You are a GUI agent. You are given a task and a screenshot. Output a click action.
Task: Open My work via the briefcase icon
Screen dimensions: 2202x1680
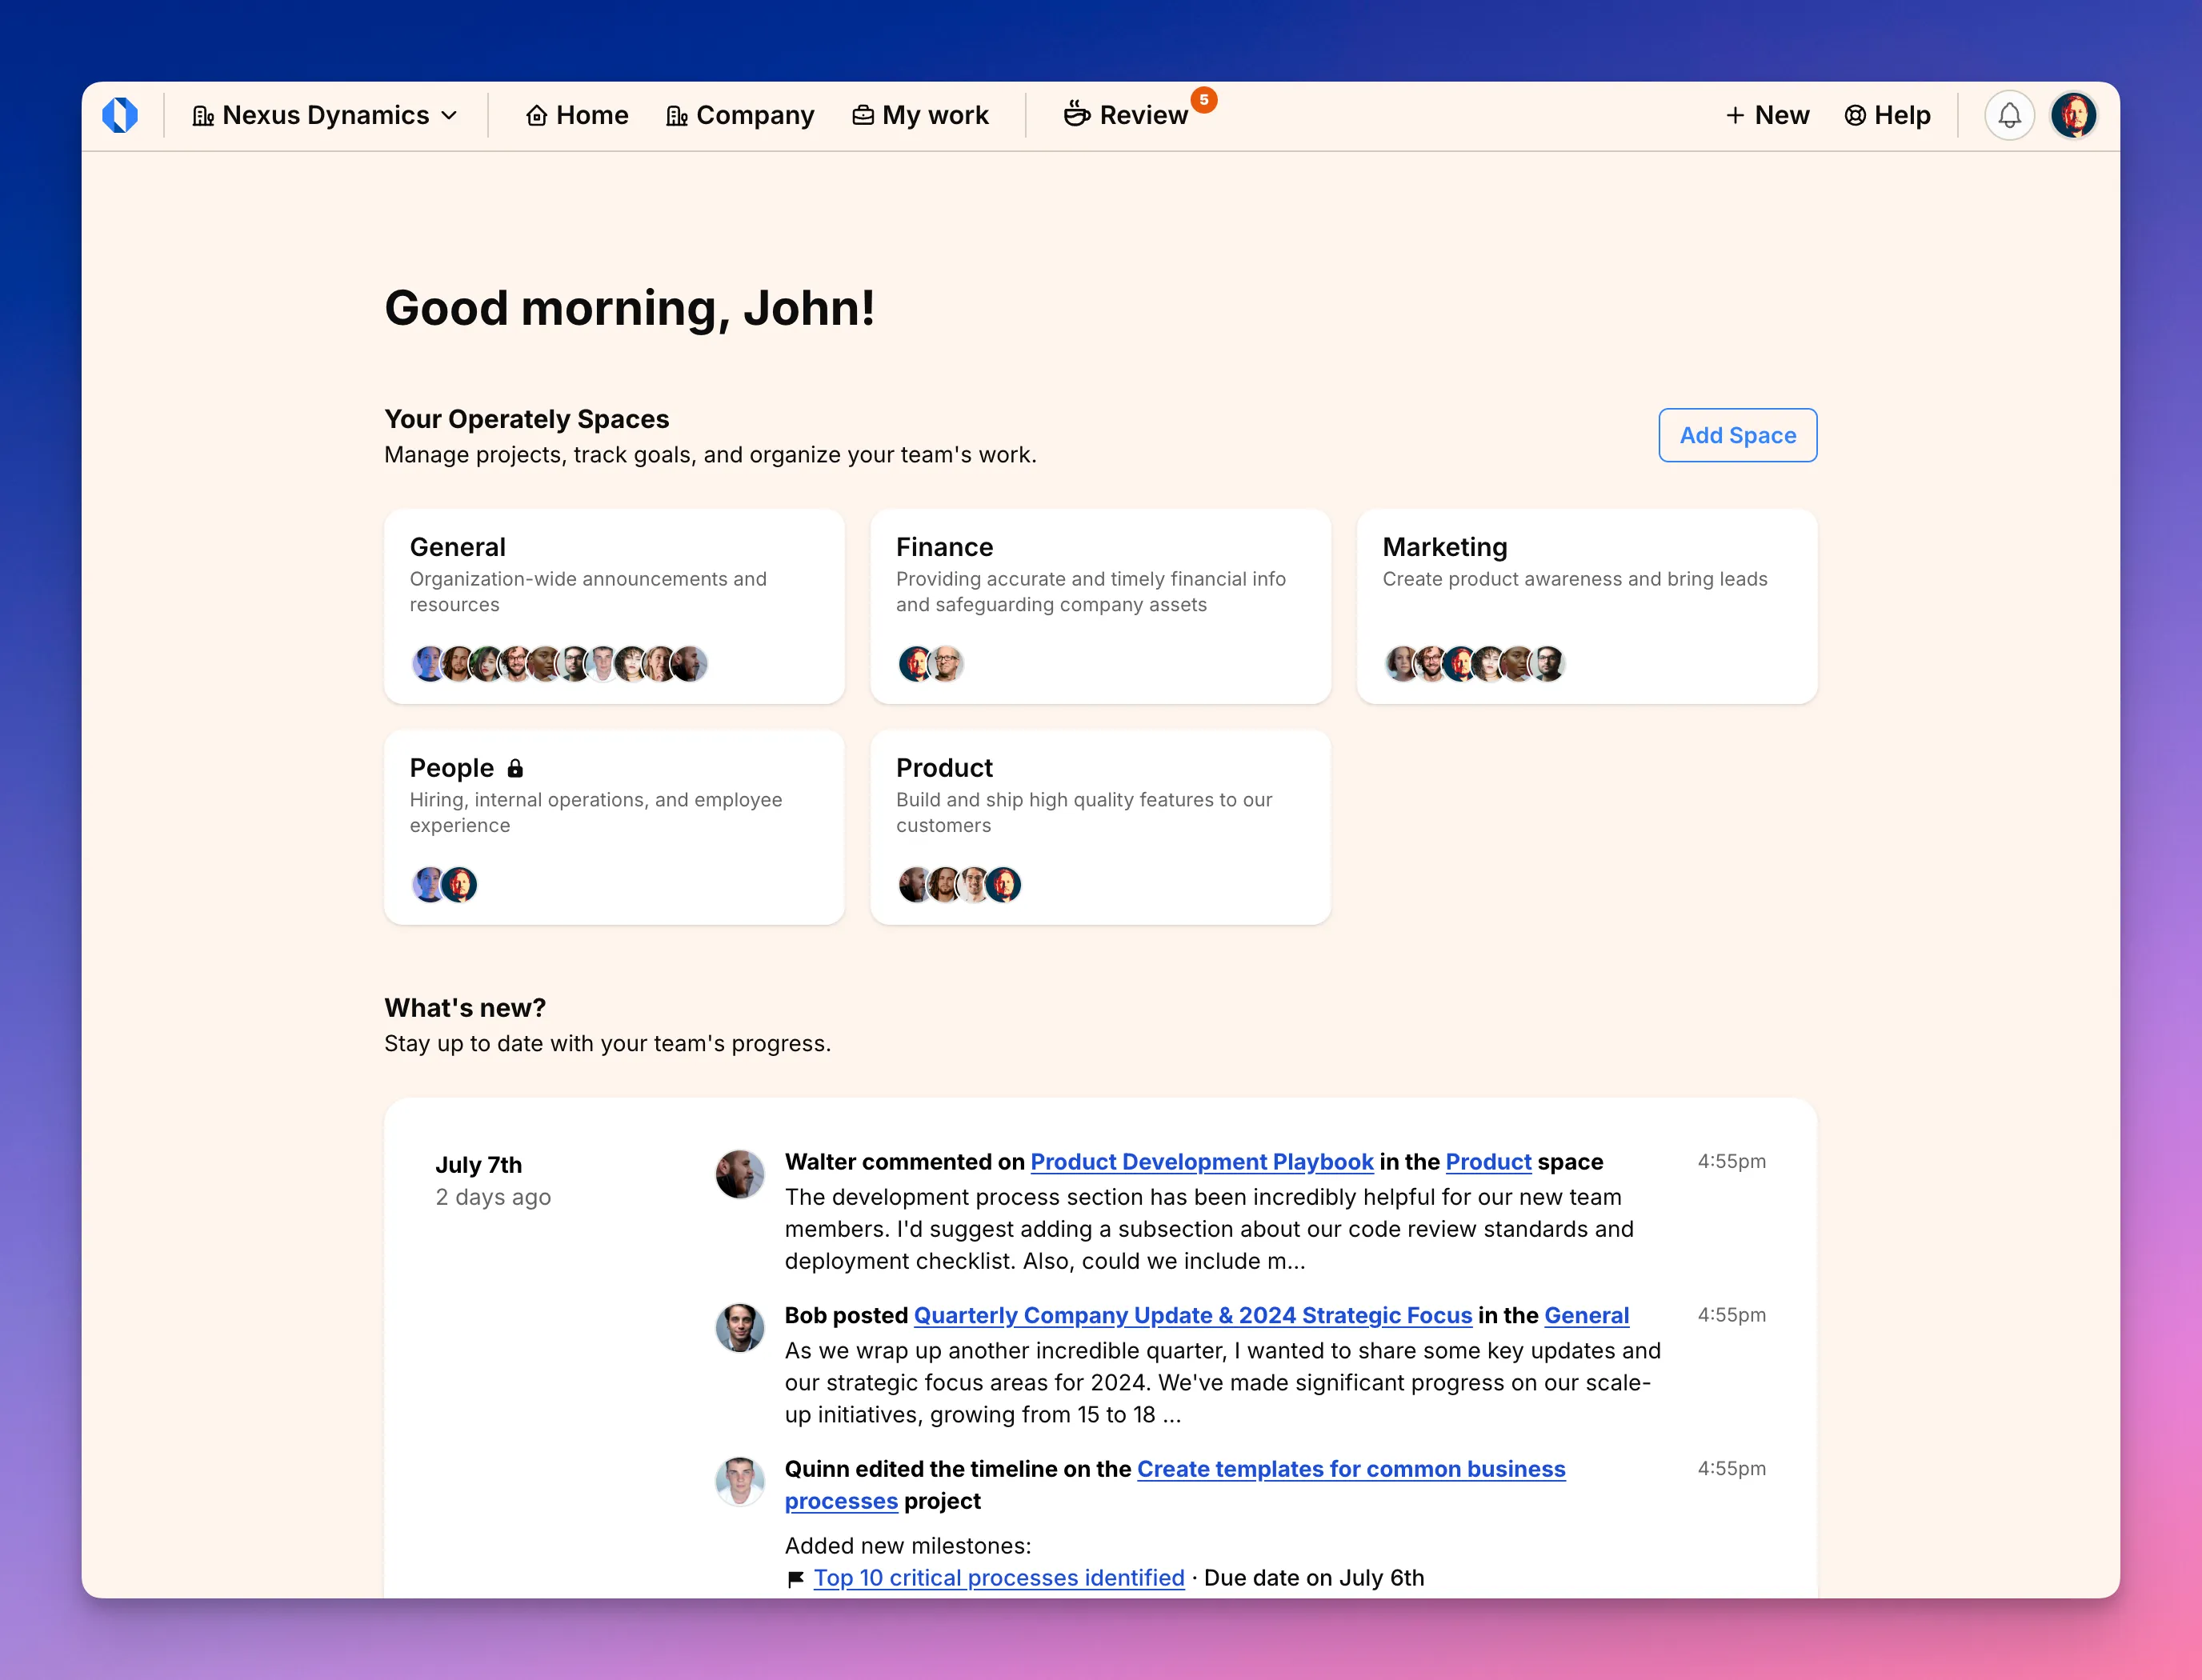(x=862, y=114)
